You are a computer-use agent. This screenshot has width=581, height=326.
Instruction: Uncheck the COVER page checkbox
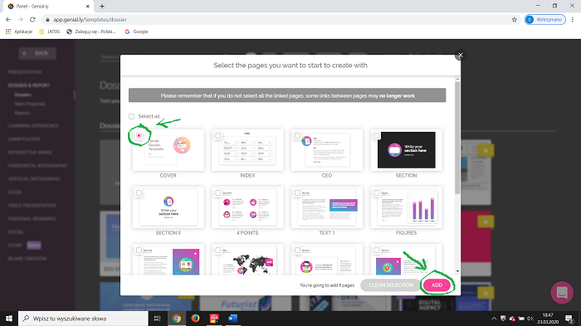click(x=139, y=135)
